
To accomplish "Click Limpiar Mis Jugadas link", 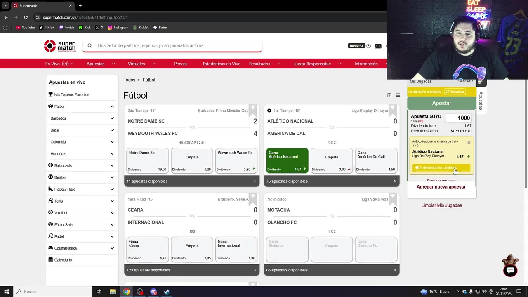I will (x=442, y=205).
